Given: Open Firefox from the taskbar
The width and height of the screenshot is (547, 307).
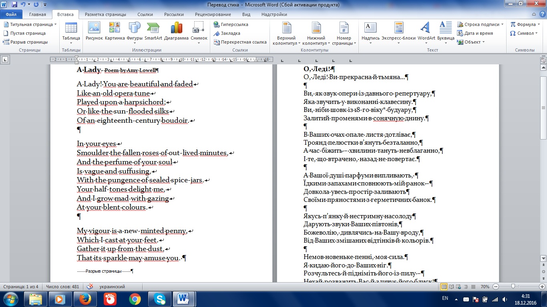Looking at the screenshot, I should pyautogui.click(x=85, y=299).
